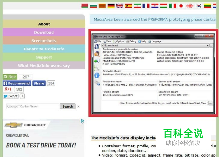The width and height of the screenshot is (219, 157).
Task: Open Help menu in MediaInfo screenshot
Action: [x=142, y=41]
